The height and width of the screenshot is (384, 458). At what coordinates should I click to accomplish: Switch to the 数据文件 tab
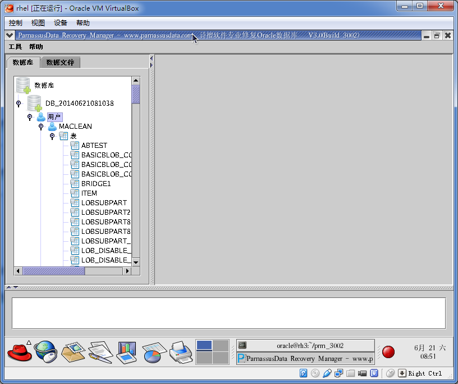click(x=60, y=62)
